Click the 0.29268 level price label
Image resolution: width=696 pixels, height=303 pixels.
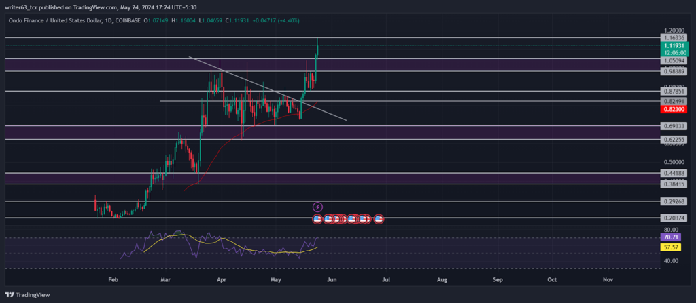pos(675,201)
